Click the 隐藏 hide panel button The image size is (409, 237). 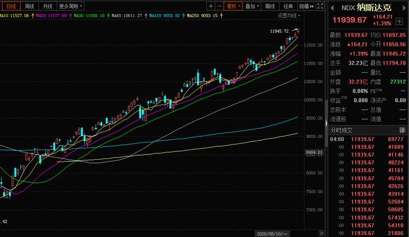click(307, 6)
